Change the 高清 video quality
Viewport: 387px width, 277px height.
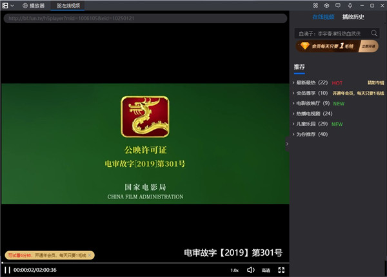[266, 270]
